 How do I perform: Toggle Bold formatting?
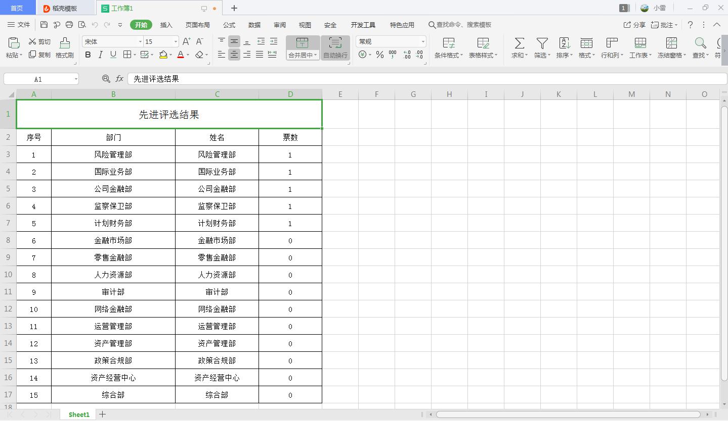[x=88, y=55]
